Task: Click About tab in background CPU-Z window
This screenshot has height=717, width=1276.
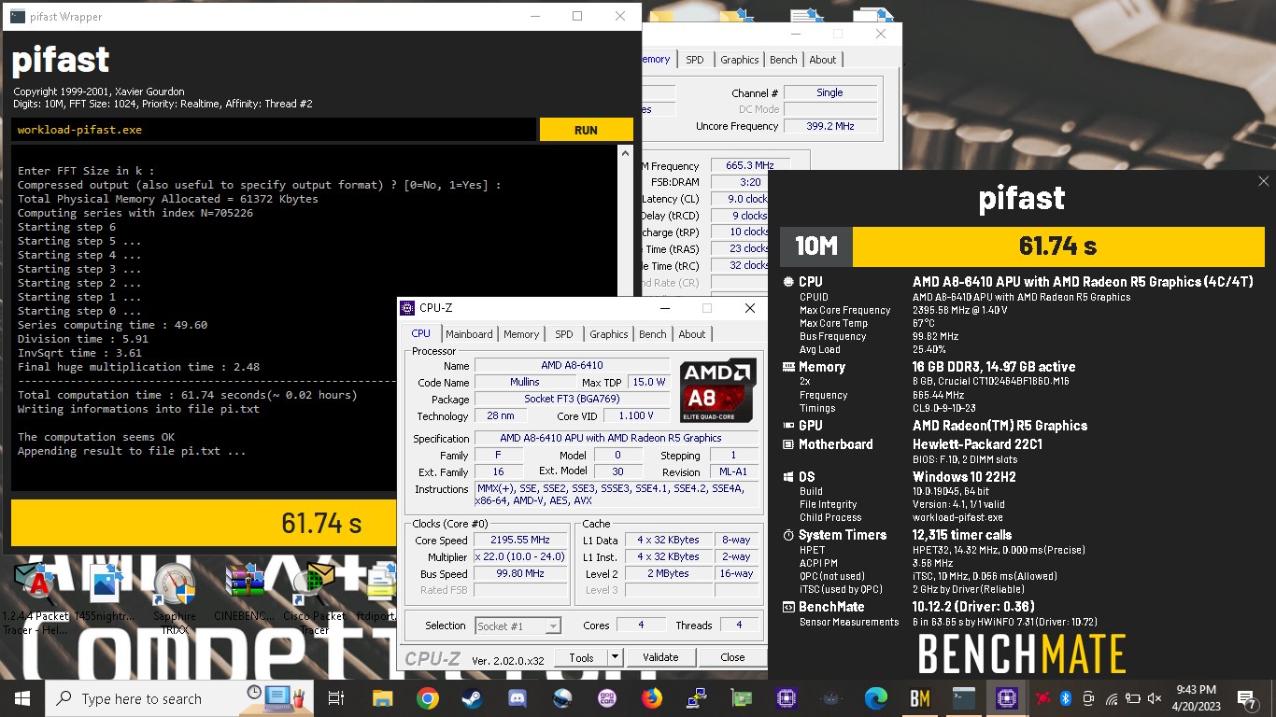Action: [823, 60]
